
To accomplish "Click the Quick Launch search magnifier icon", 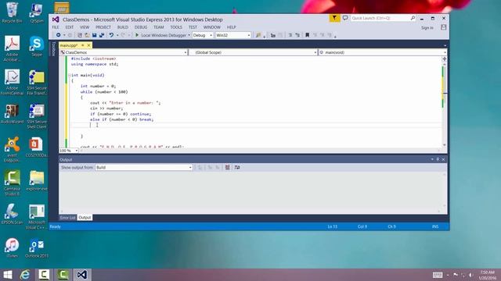I will pos(413,18).
